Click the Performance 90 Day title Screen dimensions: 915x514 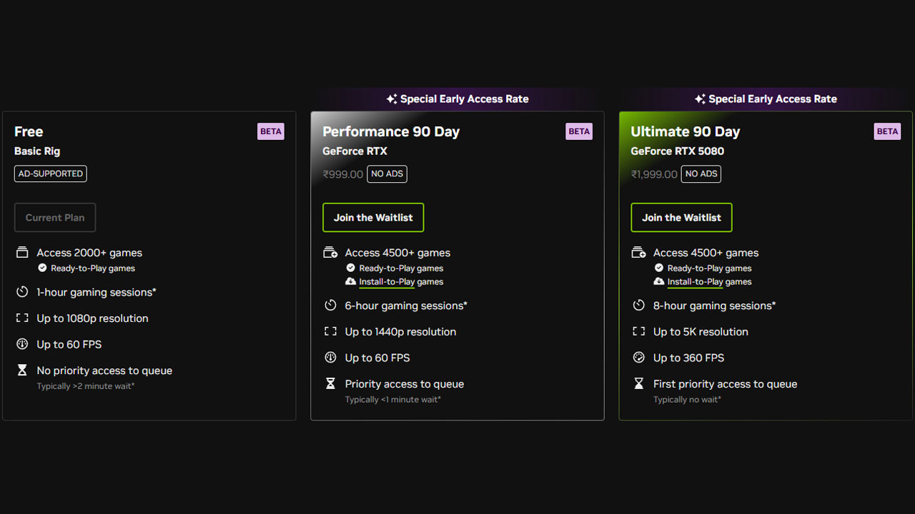coord(391,131)
